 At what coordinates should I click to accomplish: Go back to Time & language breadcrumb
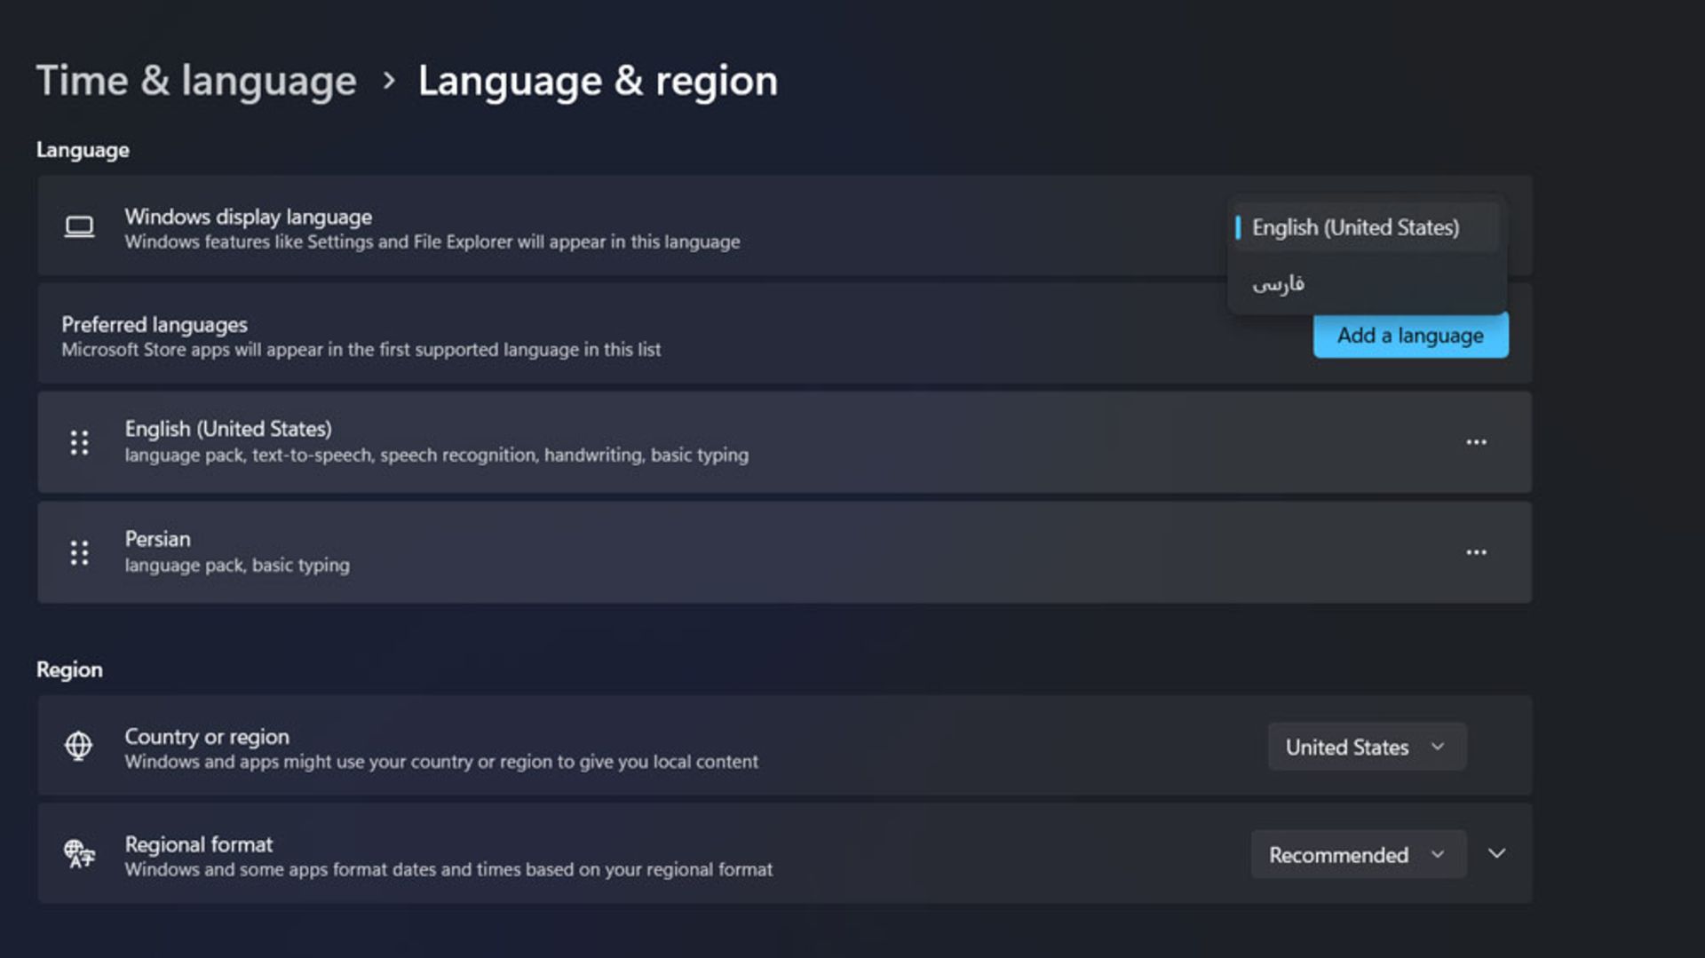tap(196, 81)
